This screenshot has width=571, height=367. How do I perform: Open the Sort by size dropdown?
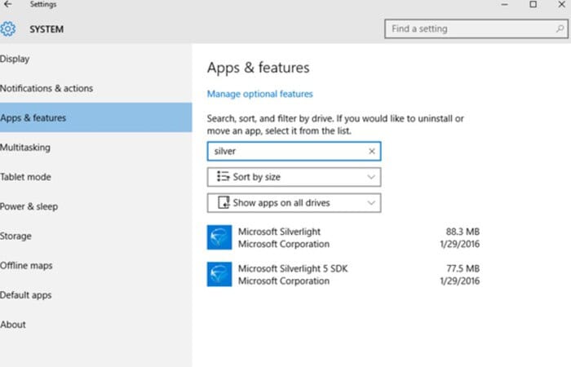coord(294,177)
